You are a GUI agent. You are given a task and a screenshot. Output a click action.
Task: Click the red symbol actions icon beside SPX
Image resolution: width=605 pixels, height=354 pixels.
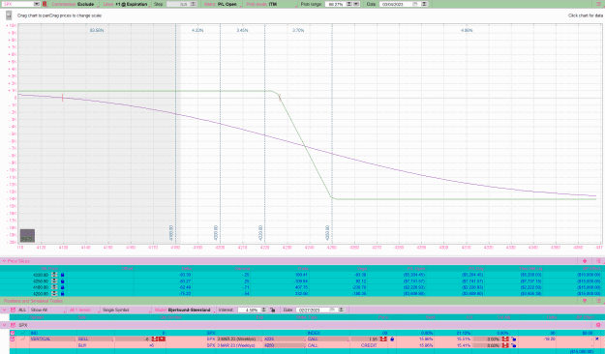[45, 4]
